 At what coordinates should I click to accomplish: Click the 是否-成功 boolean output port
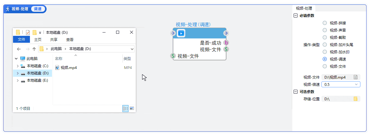(226, 43)
